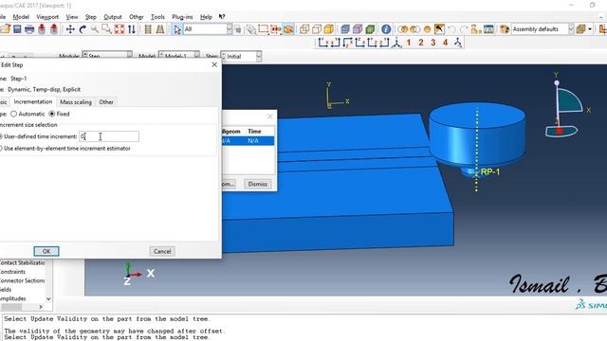Turn perspective off with the parallel lines icon
Screen dimensions: 607x341
[148, 29]
